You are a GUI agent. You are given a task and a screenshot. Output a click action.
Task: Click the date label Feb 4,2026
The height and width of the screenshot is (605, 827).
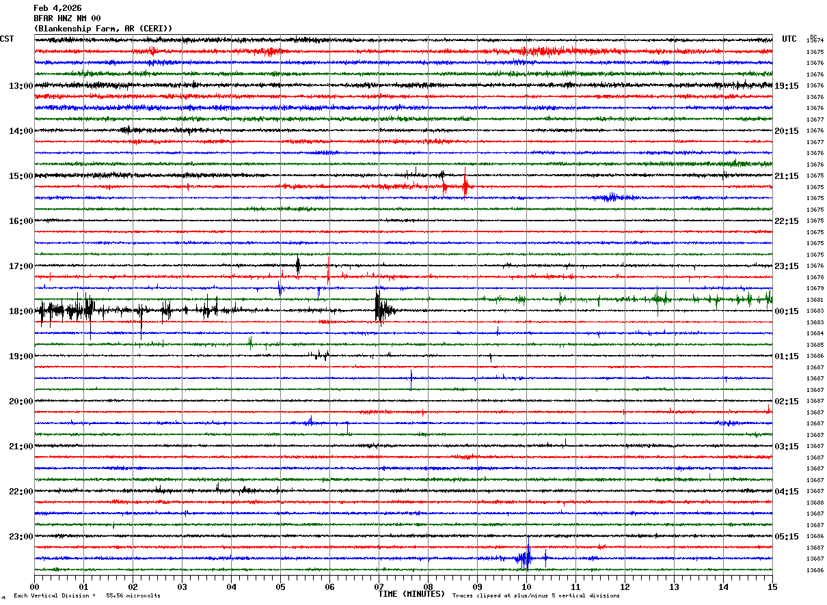57,8
